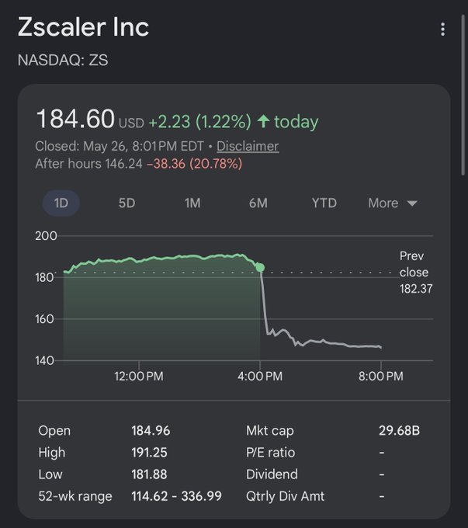Click the After hours 146.24 text
The width and height of the screenshot is (468, 528).
point(89,164)
